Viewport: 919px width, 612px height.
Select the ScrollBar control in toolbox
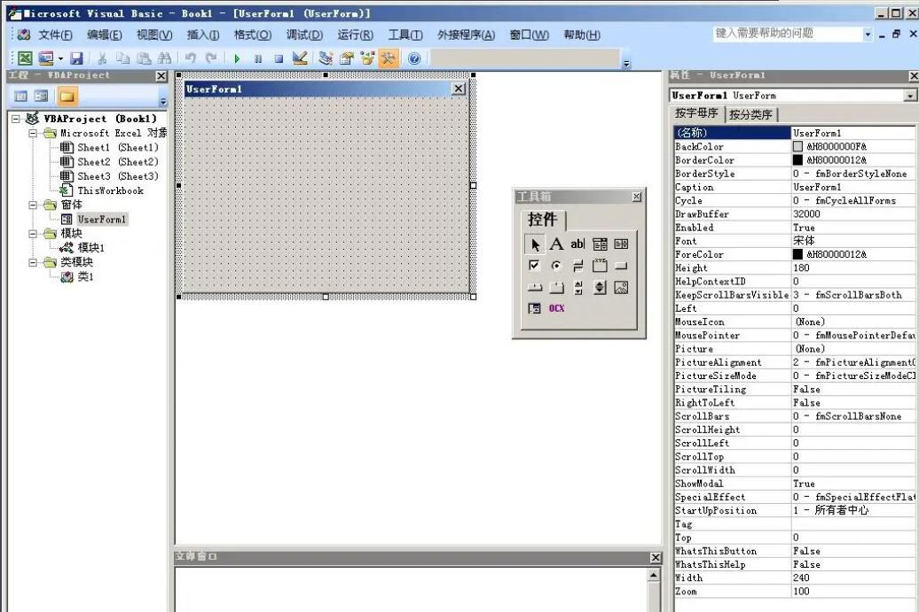point(577,287)
